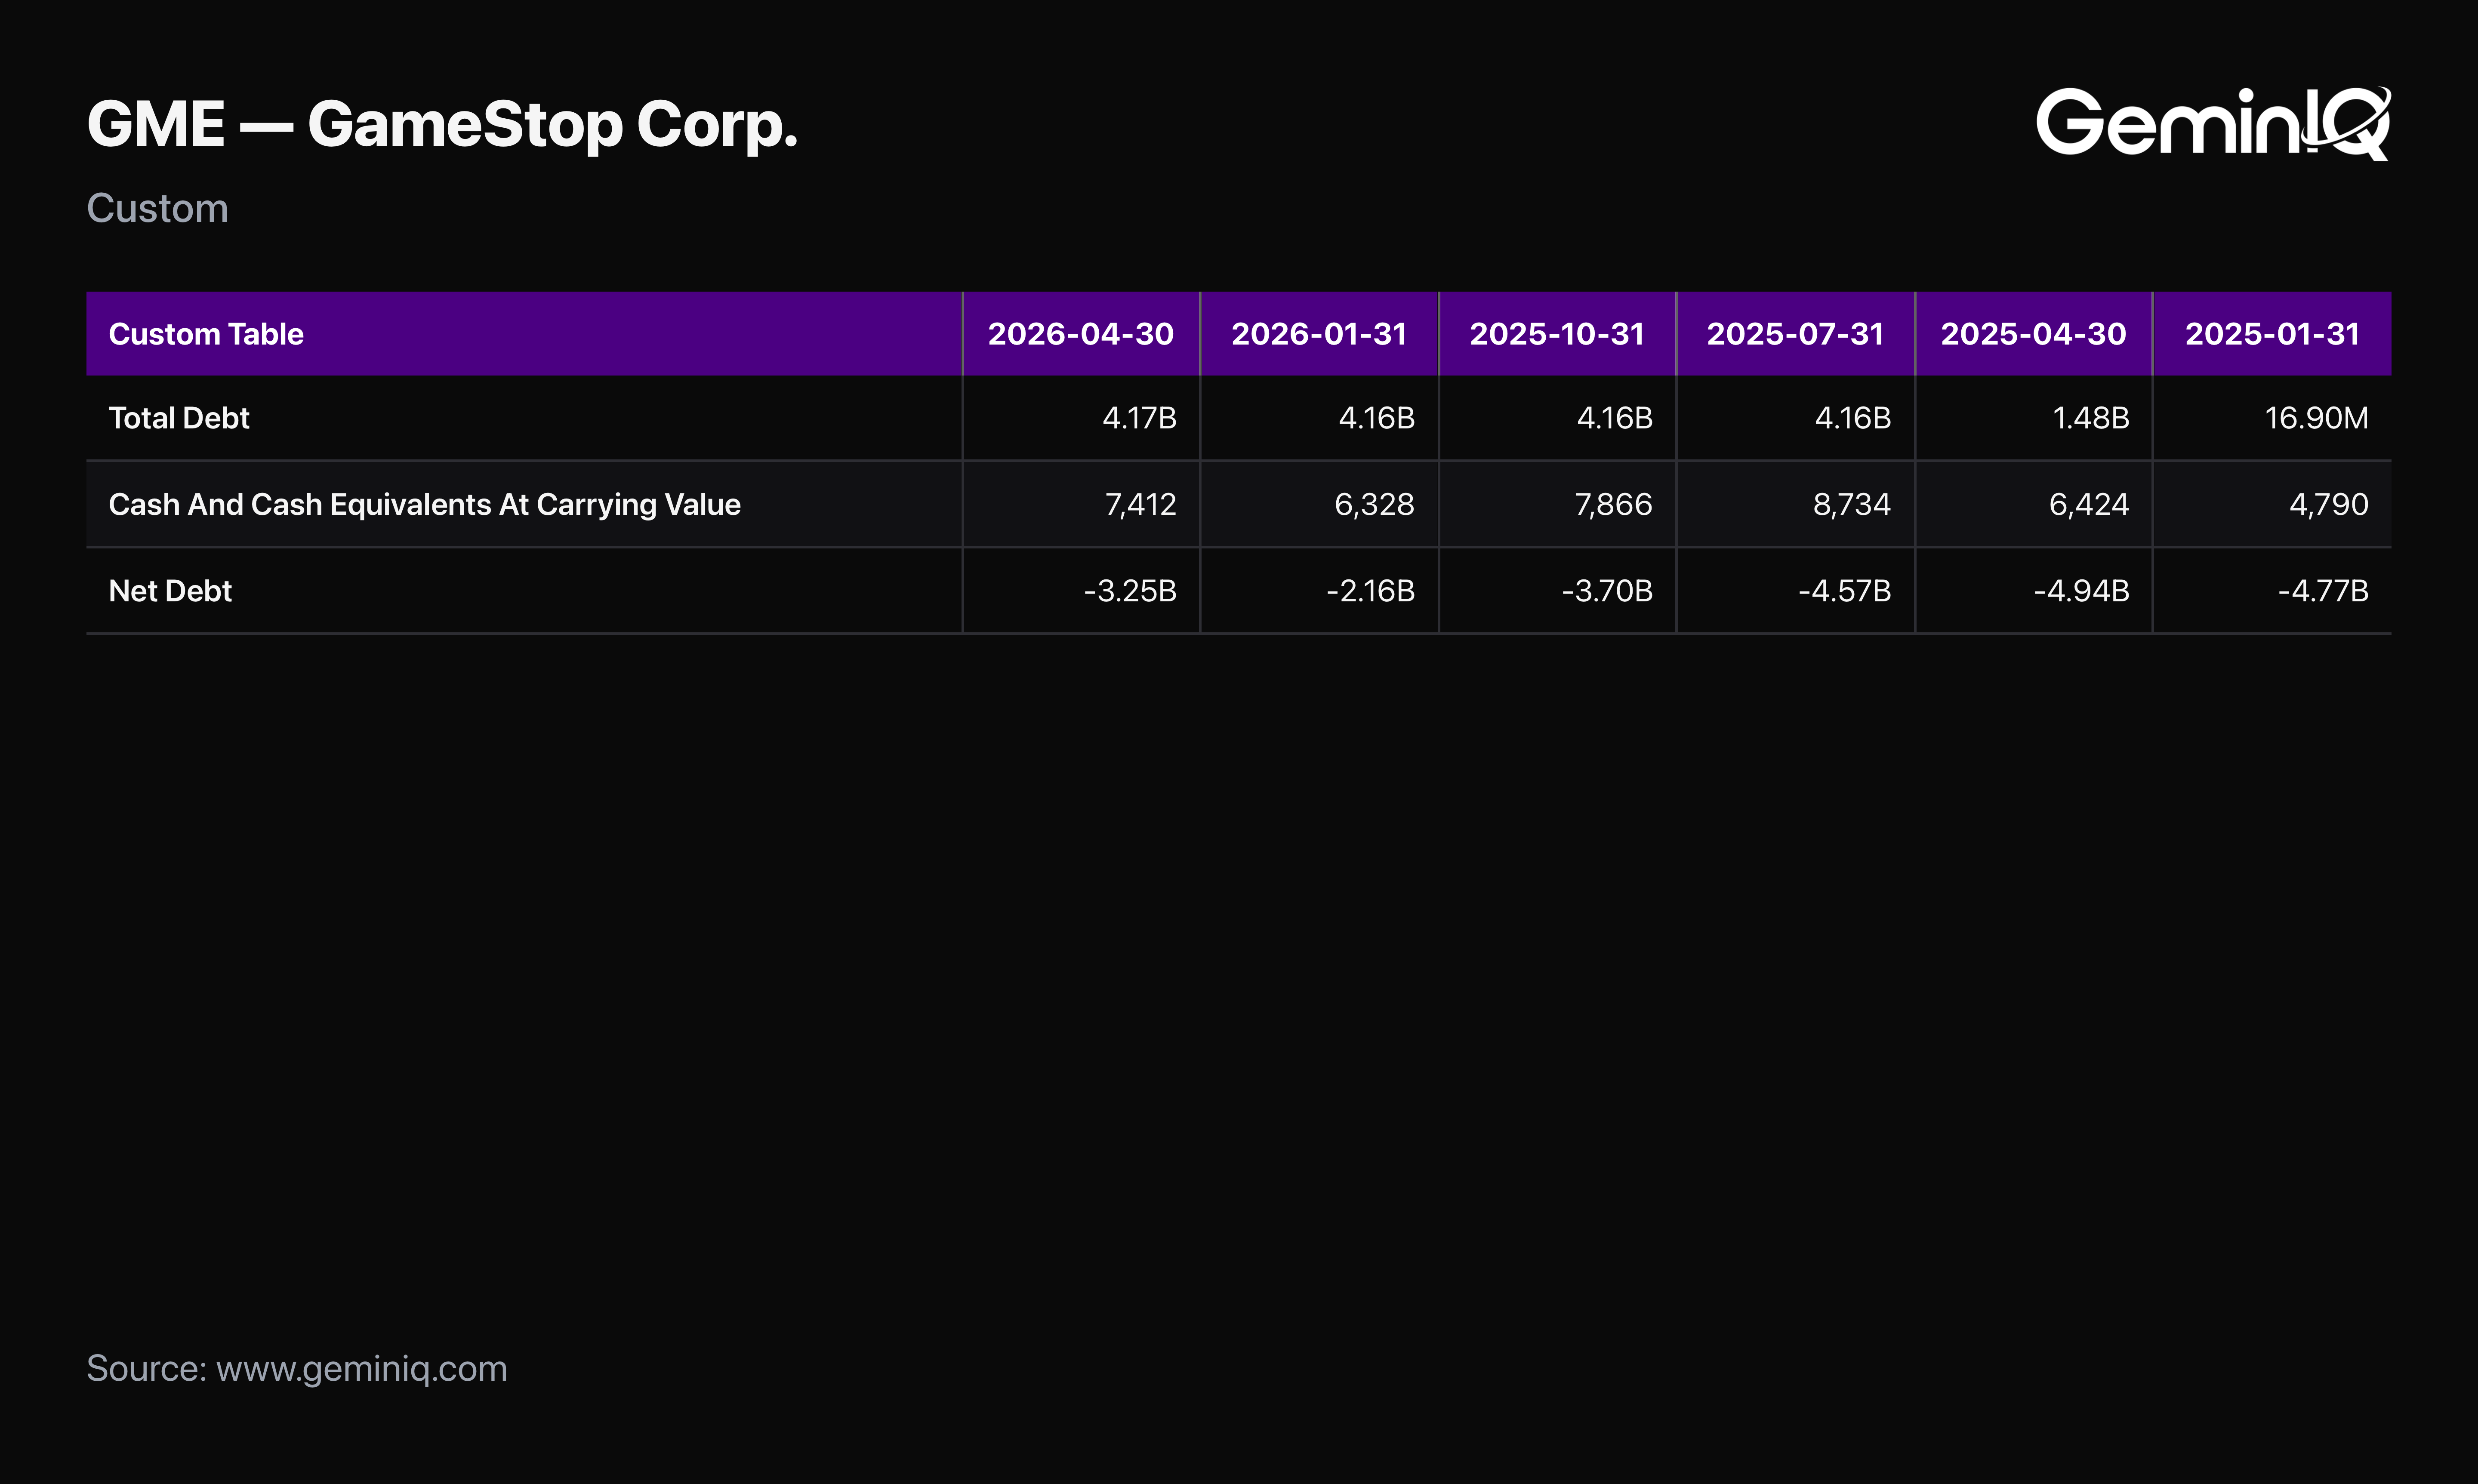Select the 2026-01-31 column header

click(1319, 334)
